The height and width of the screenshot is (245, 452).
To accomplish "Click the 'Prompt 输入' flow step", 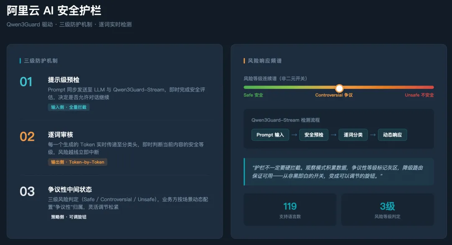I will (x=270, y=135).
